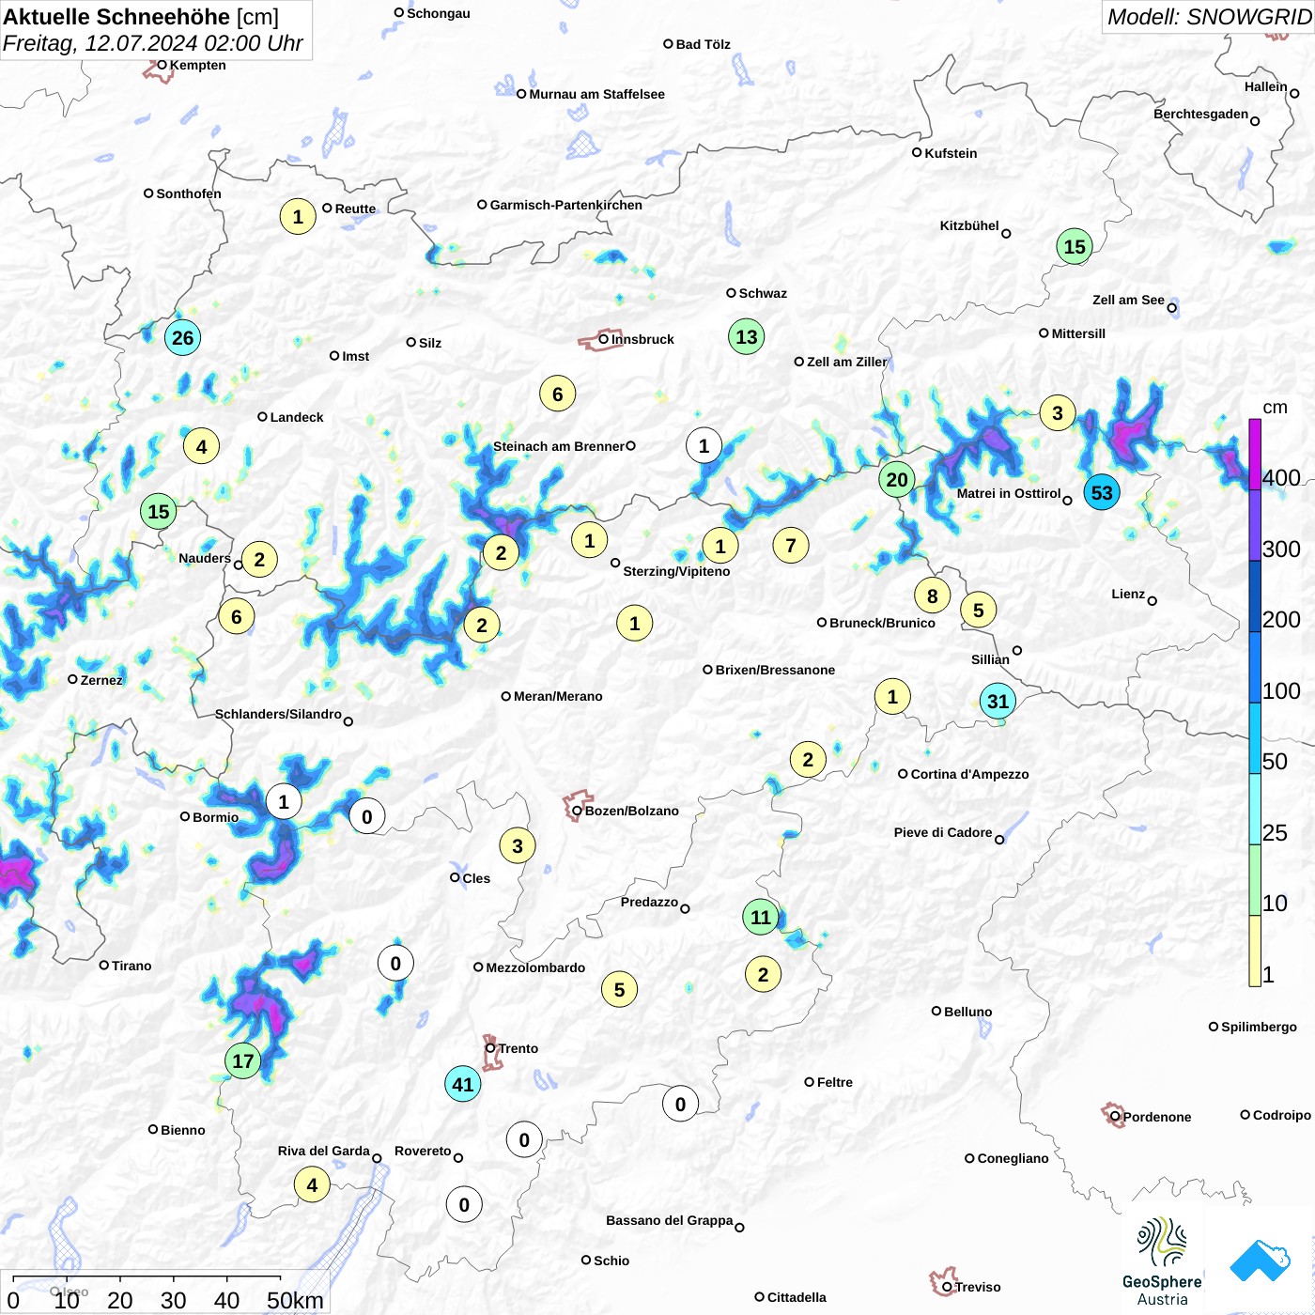Select the 15 cm station above Nauders
Screen dimensions: 1315x1315
tap(159, 512)
